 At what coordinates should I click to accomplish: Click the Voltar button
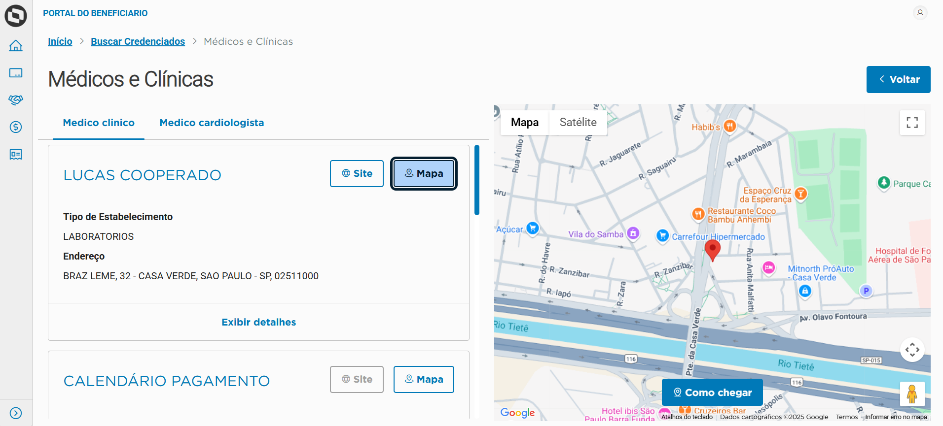coord(898,79)
